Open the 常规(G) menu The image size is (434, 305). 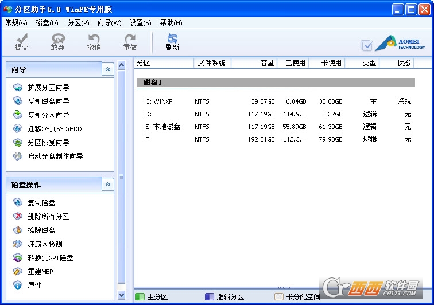click(16, 23)
